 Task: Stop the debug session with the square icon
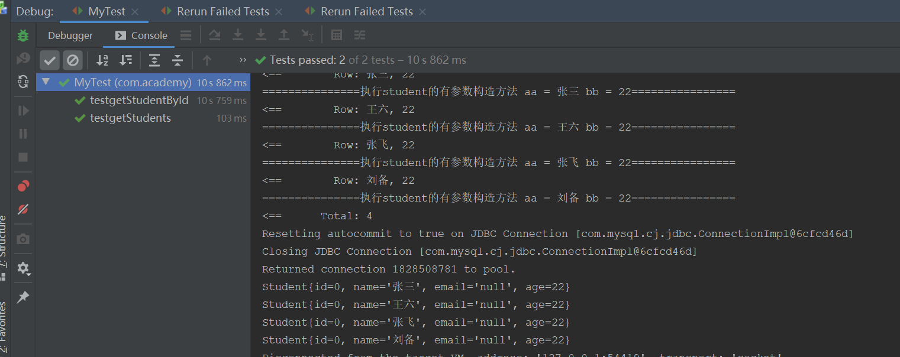23,157
